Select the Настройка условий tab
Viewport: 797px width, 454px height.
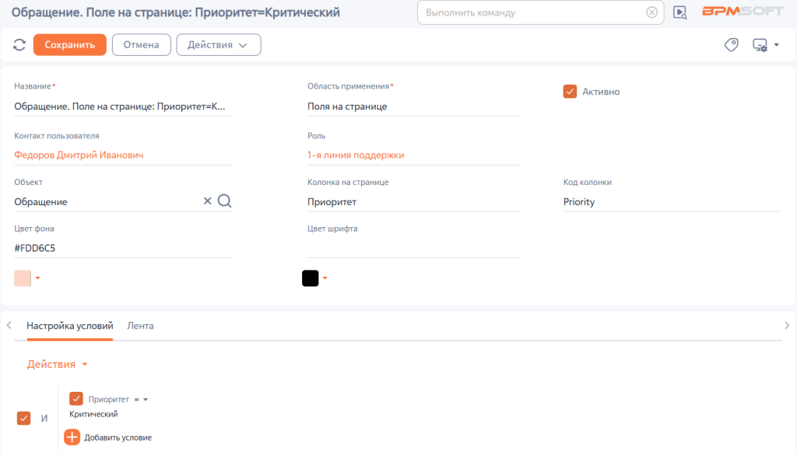click(x=69, y=326)
